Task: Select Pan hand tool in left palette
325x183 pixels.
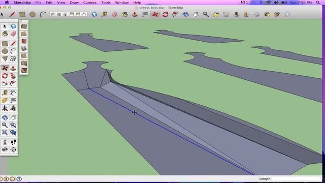Action: 13,117
